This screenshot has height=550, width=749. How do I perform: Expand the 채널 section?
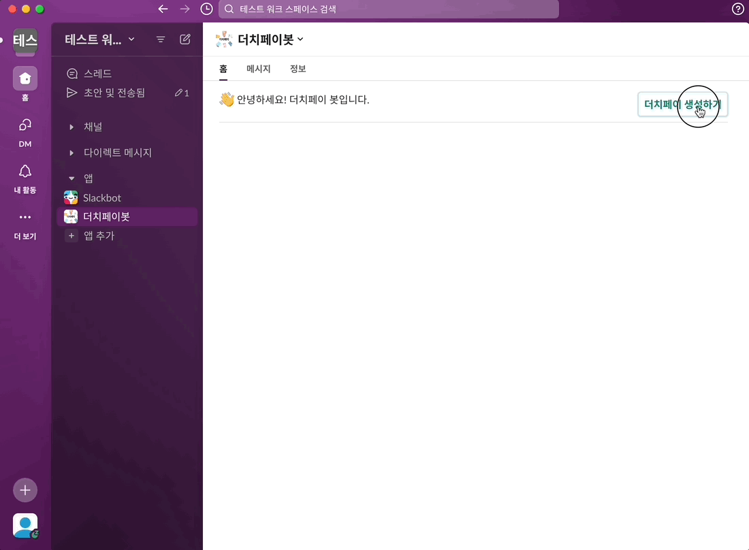point(71,127)
